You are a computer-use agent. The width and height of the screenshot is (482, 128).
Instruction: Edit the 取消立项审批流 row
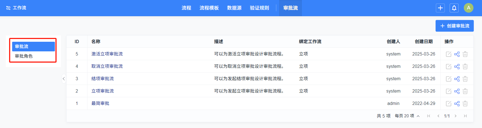pyautogui.click(x=449, y=66)
